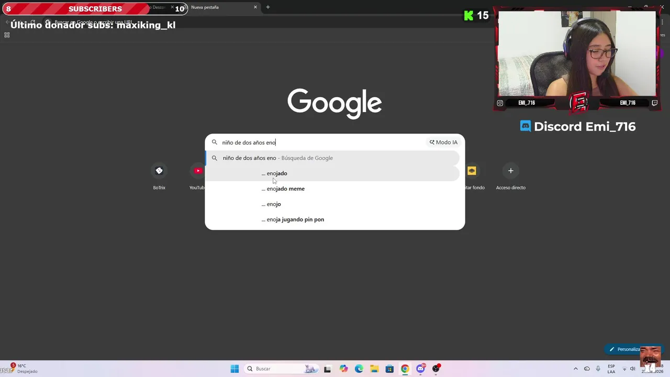670x377 pixels.
Task: Open the BoTrix shortcut tile
Action: (159, 171)
